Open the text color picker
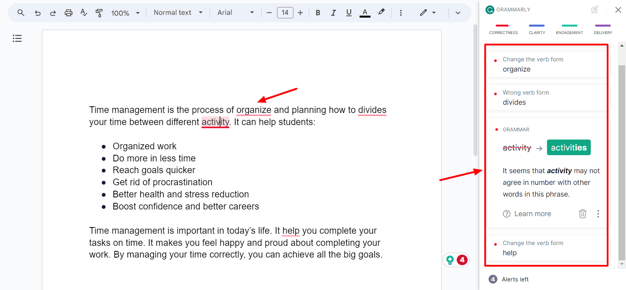Viewport: 626px width, 290px height. click(x=365, y=13)
